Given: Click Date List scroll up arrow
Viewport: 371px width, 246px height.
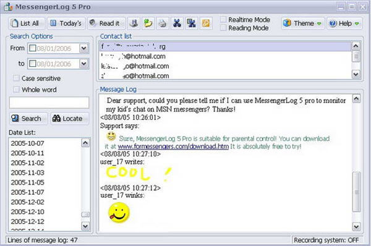Looking at the screenshot, I should point(85,143).
